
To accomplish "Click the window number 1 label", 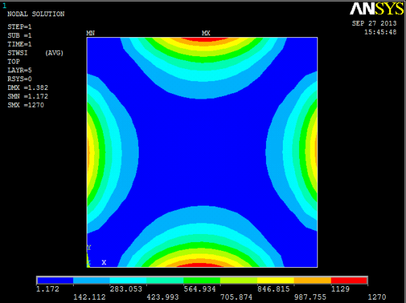I will [5, 5].
